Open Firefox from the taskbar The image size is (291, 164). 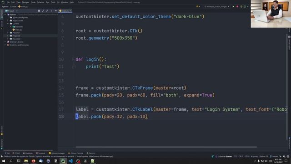pos(33,161)
